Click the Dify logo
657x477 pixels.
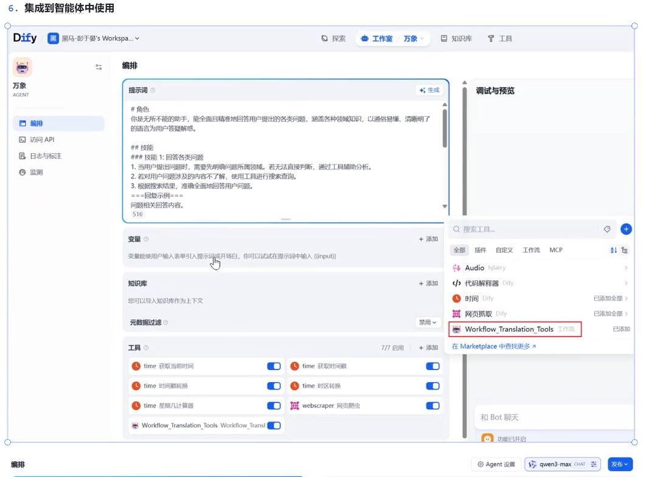(25, 38)
